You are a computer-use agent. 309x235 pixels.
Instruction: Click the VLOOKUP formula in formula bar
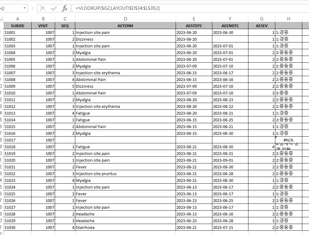click(x=118, y=8)
